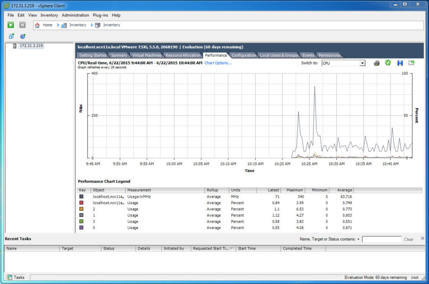Click orange key swatch for object 2
This screenshot has width=429, height=284.
[x=81, y=209]
